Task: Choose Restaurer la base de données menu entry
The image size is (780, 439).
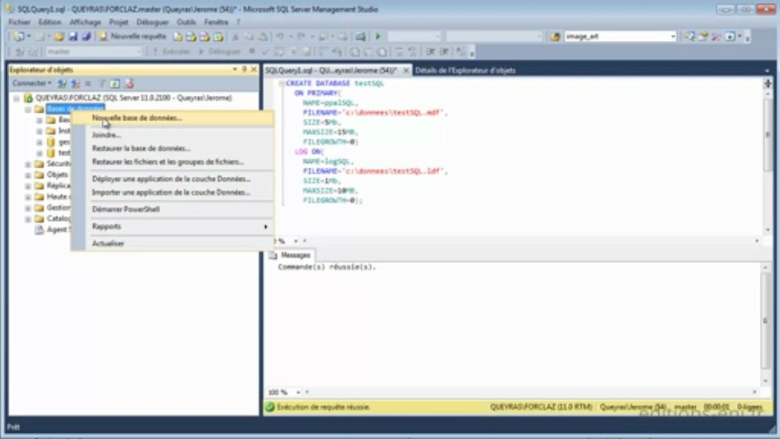Action: 141,148
